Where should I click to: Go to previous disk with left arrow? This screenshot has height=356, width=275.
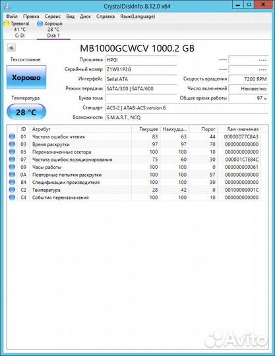[11, 48]
